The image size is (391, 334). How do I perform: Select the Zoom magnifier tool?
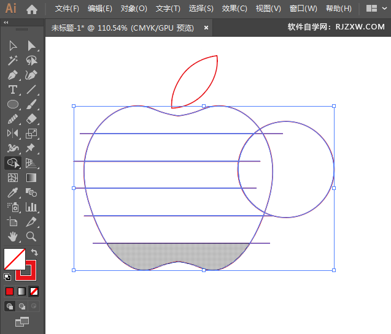point(31,237)
